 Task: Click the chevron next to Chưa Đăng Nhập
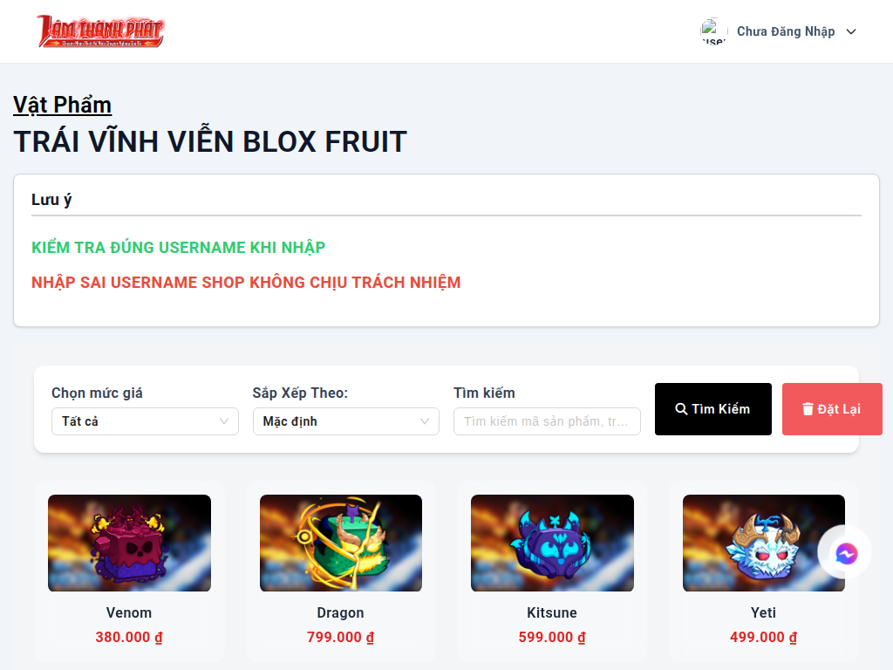coord(851,32)
